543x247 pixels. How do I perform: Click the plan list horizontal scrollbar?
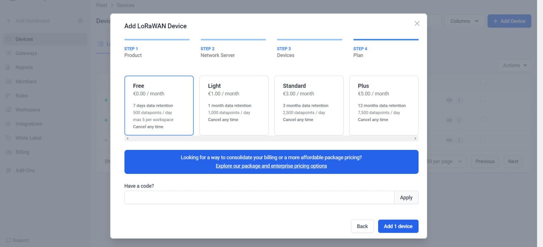(x=271, y=138)
